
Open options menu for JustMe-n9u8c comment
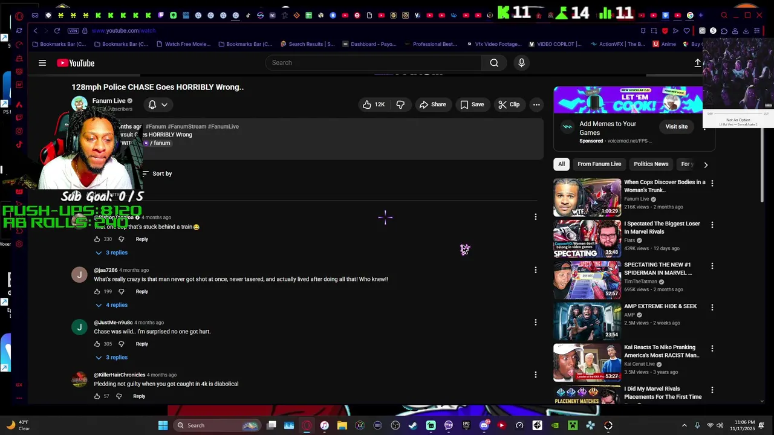(535, 323)
